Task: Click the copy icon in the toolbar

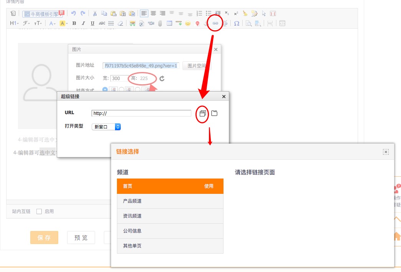Action: pyautogui.click(x=104, y=13)
